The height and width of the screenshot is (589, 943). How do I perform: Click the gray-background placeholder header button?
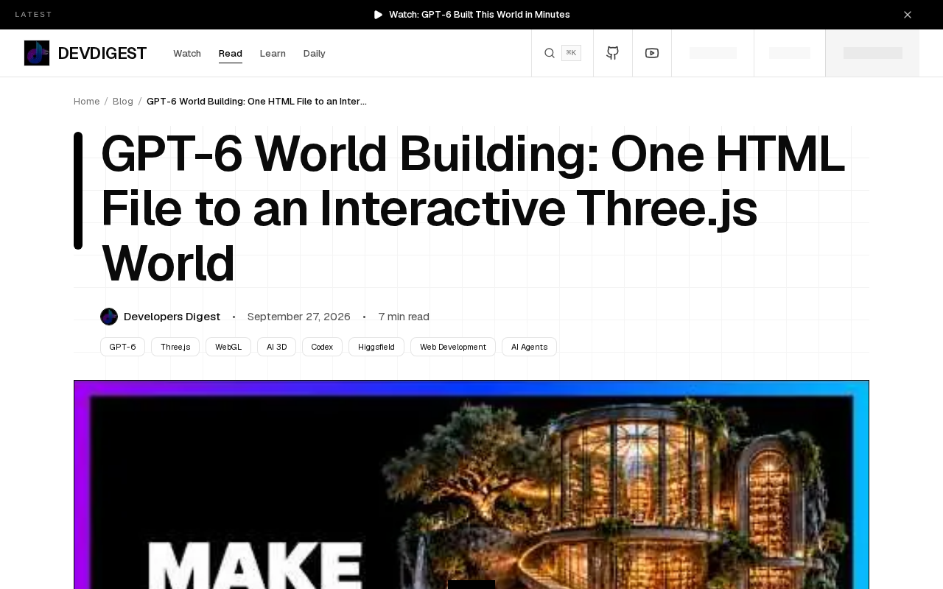pos(873,53)
